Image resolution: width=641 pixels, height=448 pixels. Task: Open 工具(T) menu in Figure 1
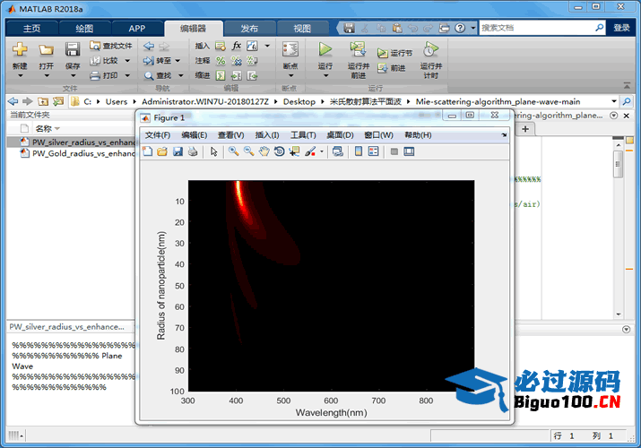click(303, 135)
